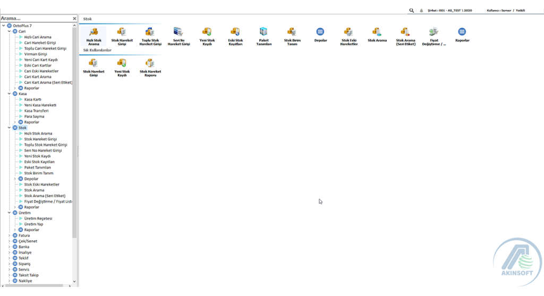544x296 pixels.
Task: Click the sidebar scrollbar down arrow
Action: [74, 282]
